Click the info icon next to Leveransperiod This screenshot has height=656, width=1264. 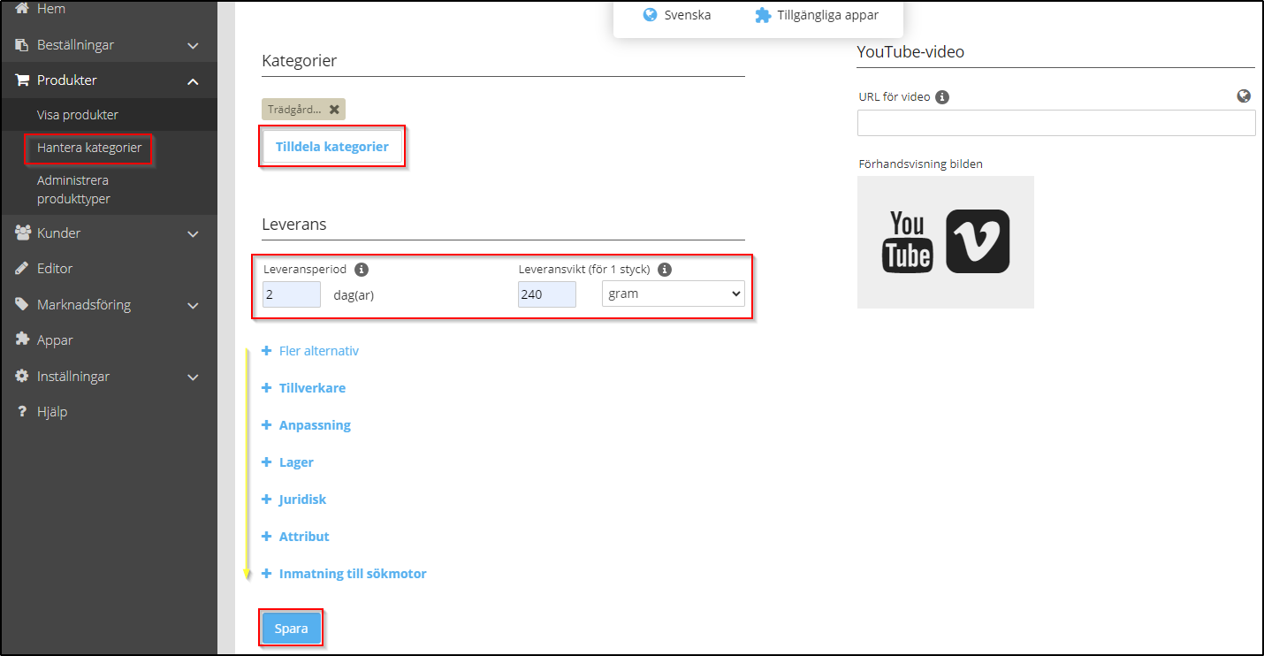pos(362,270)
